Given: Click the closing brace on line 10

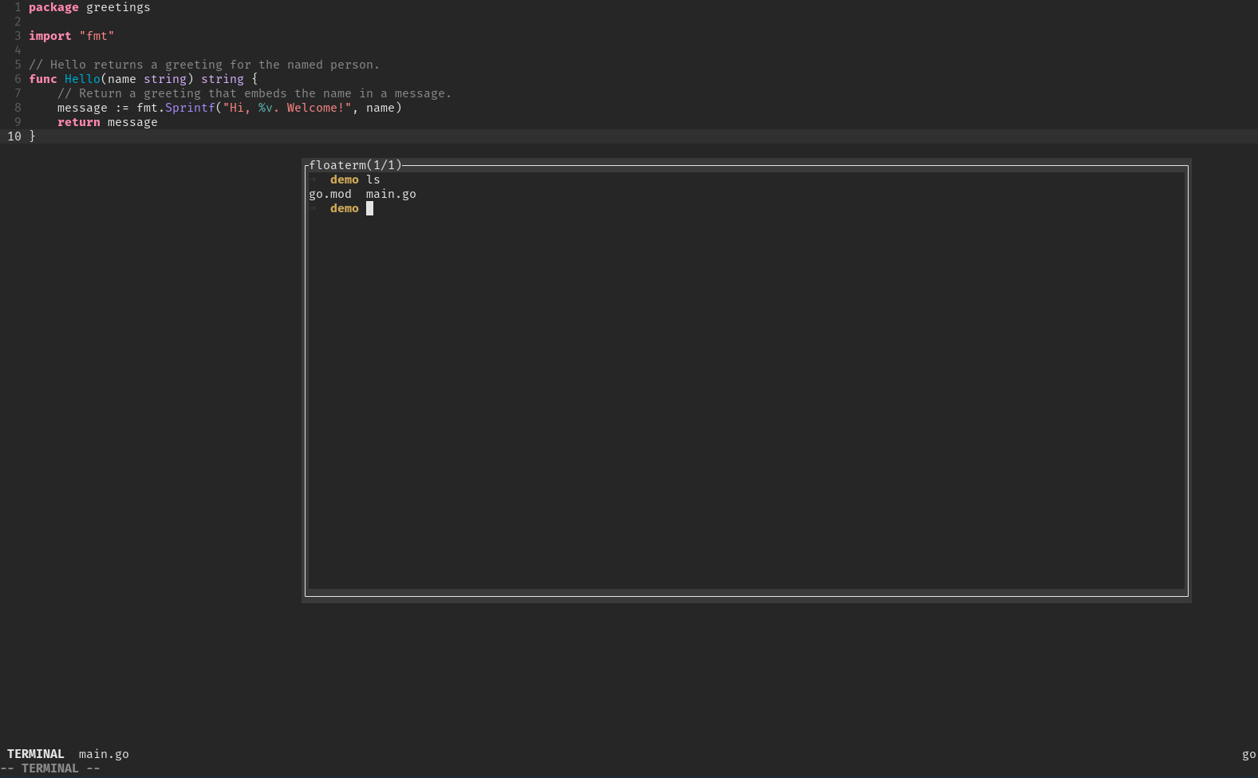Looking at the screenshot, I should pos(32,136).
